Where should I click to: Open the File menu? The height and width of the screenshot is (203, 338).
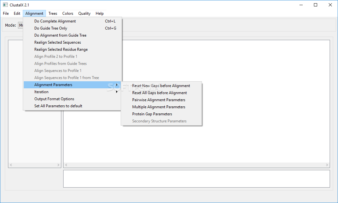point(6,13)
